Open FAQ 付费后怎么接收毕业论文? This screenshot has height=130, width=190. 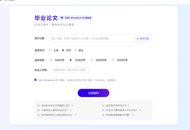coord(54,110)
